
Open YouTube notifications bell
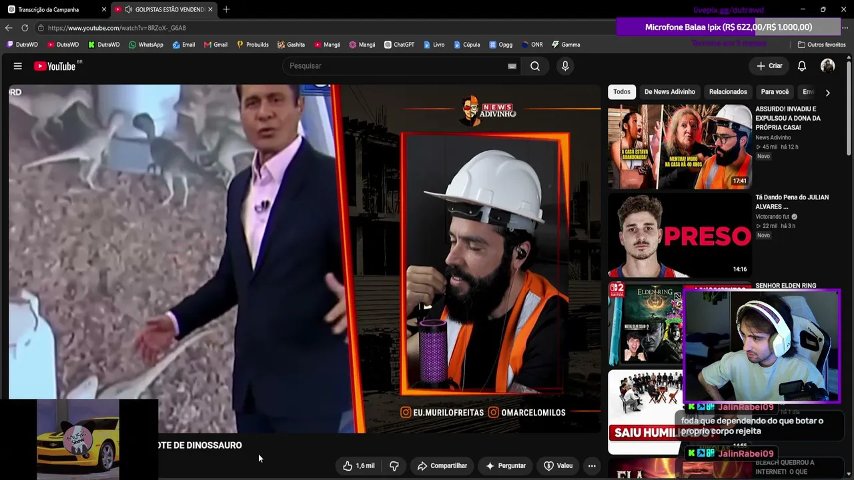click(x=802, y=66)
